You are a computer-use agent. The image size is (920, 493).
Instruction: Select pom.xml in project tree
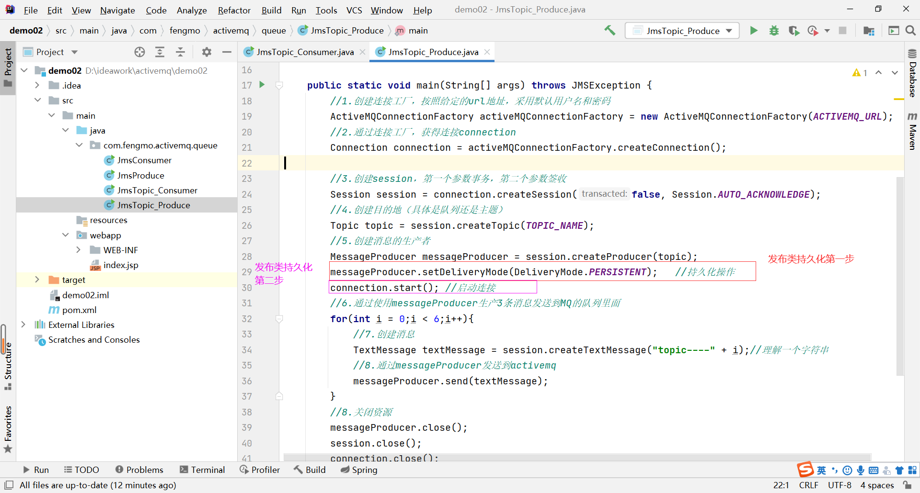[73, 310]
